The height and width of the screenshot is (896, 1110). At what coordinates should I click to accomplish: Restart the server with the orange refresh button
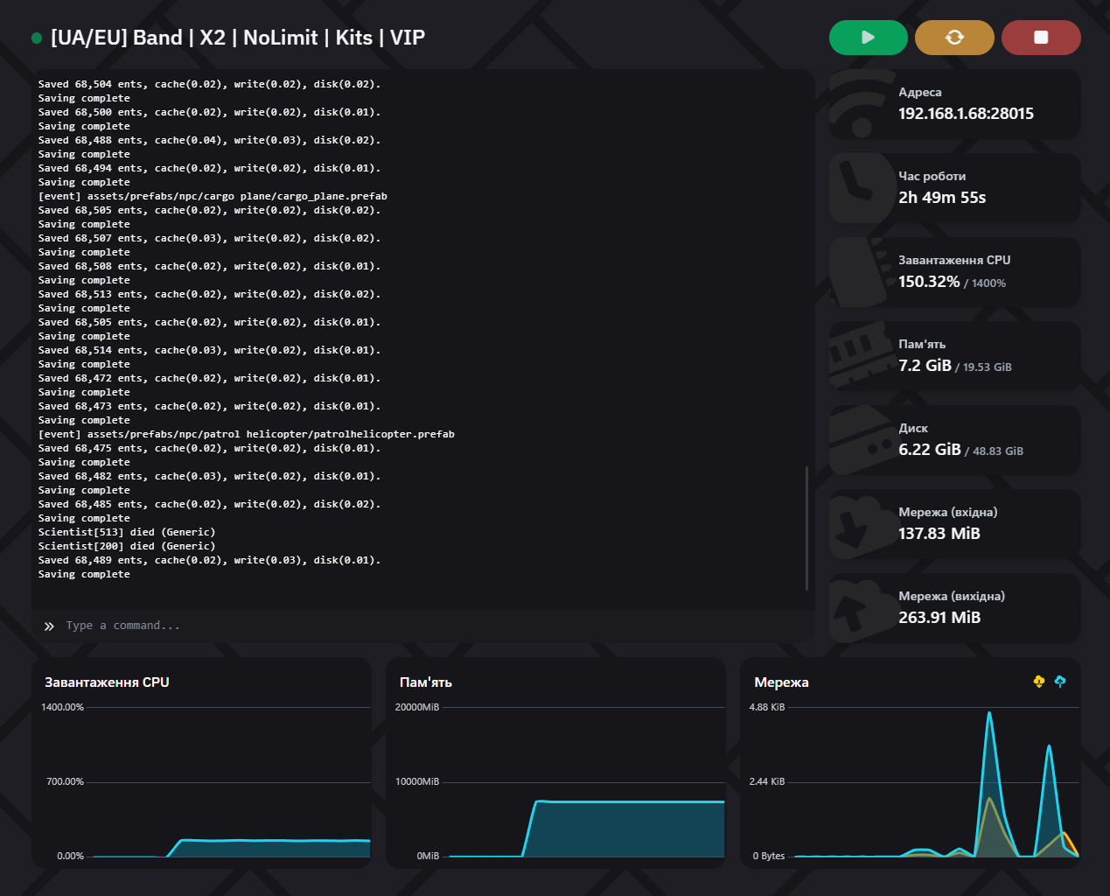(954, 38)
